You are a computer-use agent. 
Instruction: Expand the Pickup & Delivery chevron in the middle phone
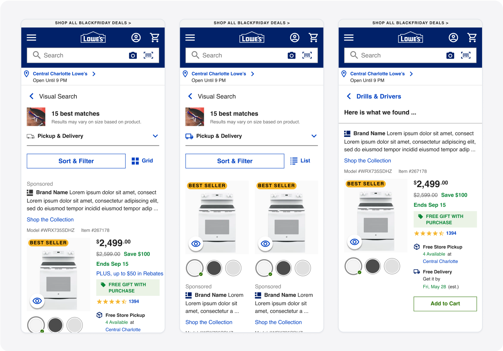pos(314,136)
